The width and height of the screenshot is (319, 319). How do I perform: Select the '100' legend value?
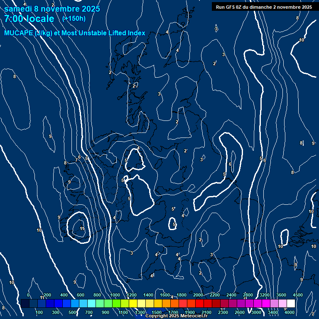point(39,312)
